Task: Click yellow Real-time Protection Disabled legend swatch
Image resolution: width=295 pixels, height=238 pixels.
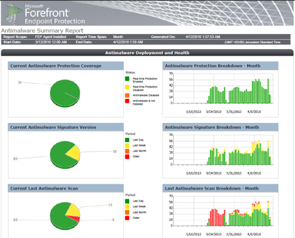Action: point(127,87)
